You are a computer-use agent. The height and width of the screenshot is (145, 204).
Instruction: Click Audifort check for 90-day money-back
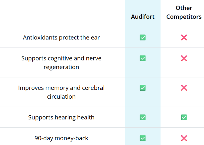tap(143, 138)
